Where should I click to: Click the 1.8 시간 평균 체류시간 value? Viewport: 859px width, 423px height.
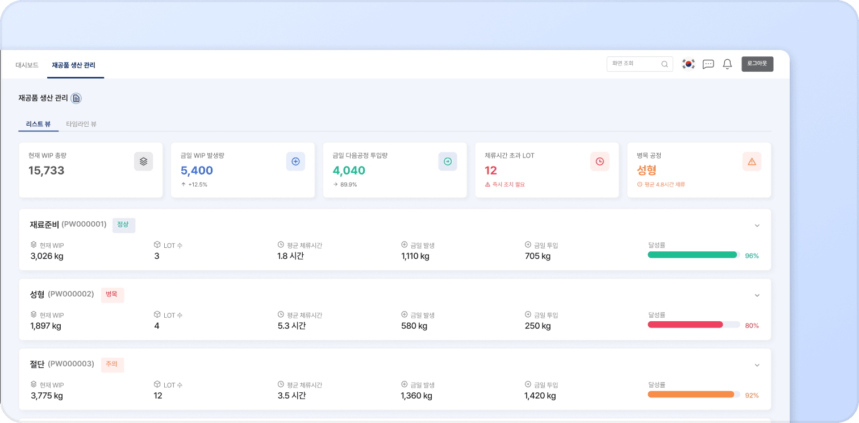[290, 256]
